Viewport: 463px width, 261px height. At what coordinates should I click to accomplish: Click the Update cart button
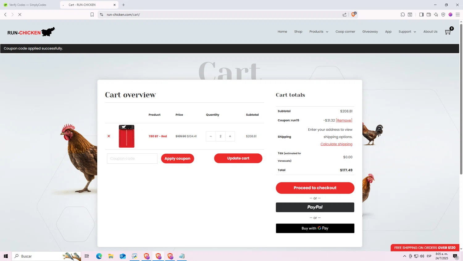coord(238,158)
